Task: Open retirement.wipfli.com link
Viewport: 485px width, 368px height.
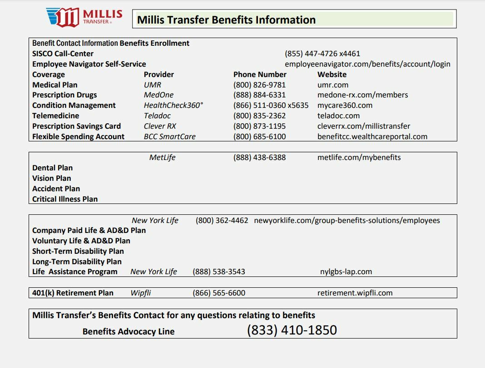Action: [355, 293]
